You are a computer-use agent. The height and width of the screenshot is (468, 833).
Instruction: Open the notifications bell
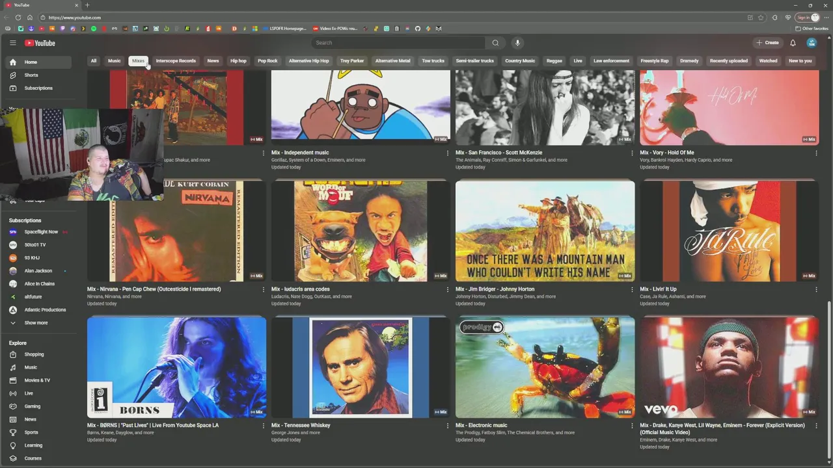[793, 43]
